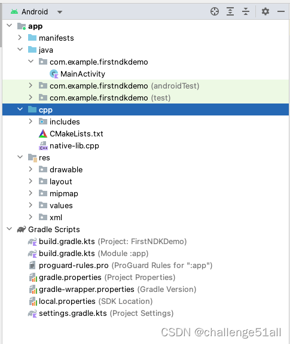Click the Gradle elephant icon of Gradle Scripts
This screenshot has width=290, height=344.
pos(22,230)
